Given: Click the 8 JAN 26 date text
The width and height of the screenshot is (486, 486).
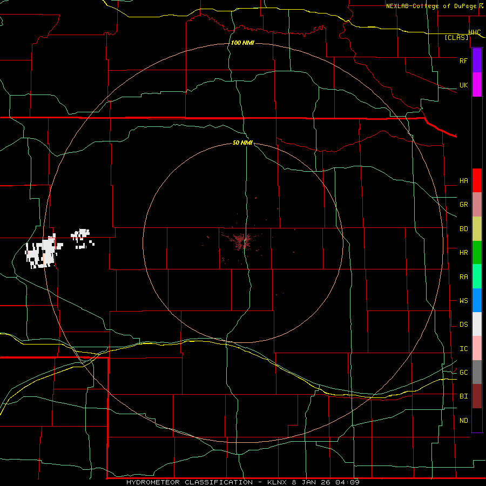Looking at the screenshot, I should point(310,482).
